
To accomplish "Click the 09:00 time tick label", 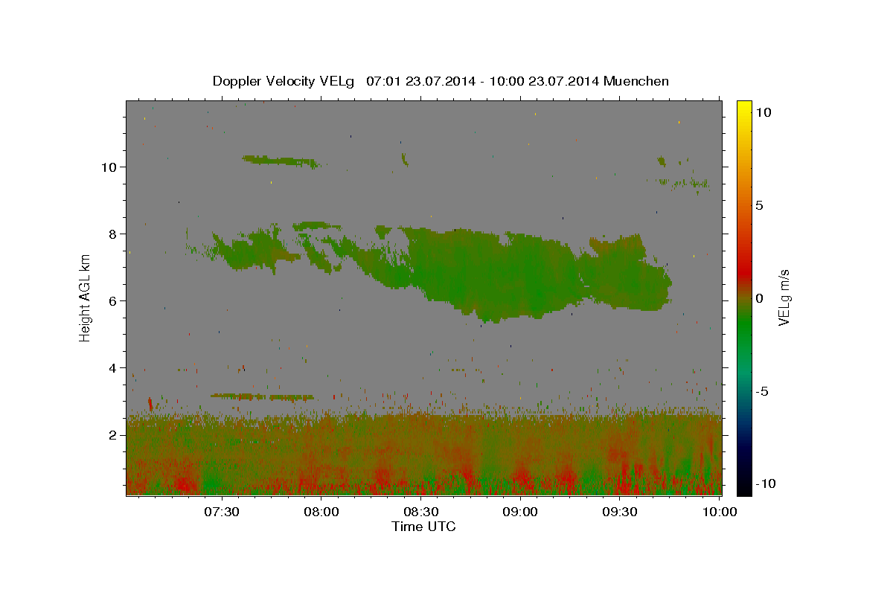I will click(521, 512).
